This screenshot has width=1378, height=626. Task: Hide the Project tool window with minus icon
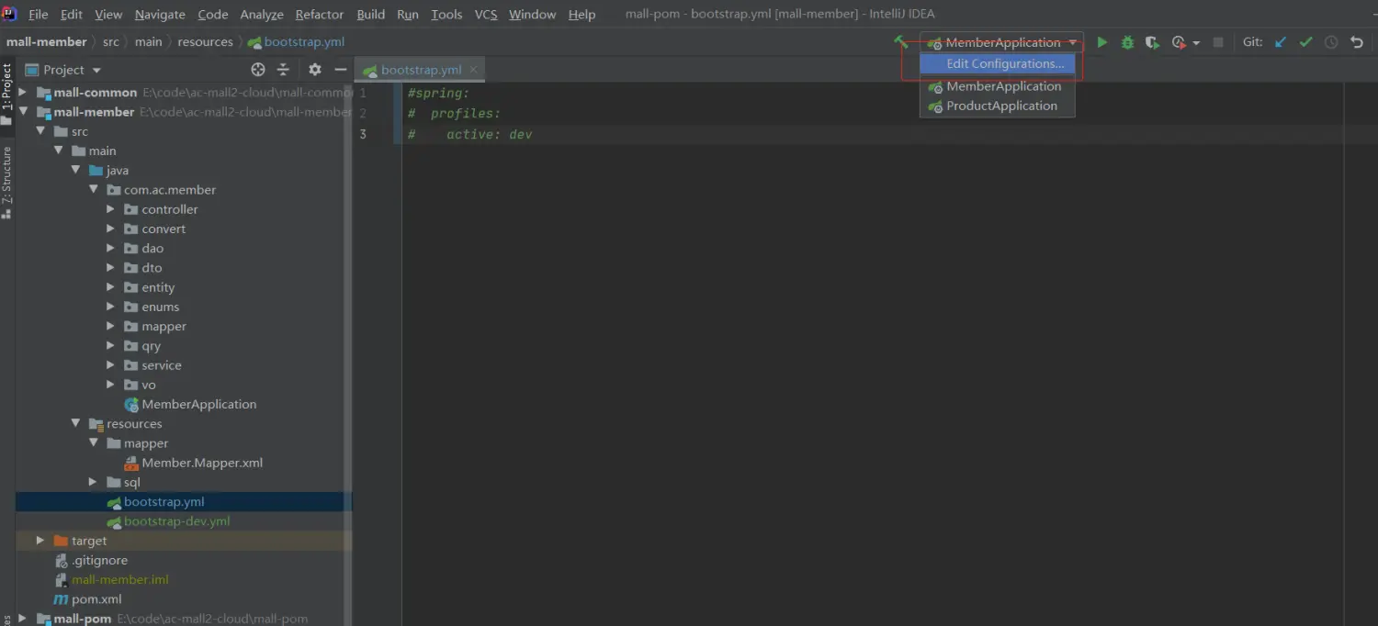tap(341, 70)
